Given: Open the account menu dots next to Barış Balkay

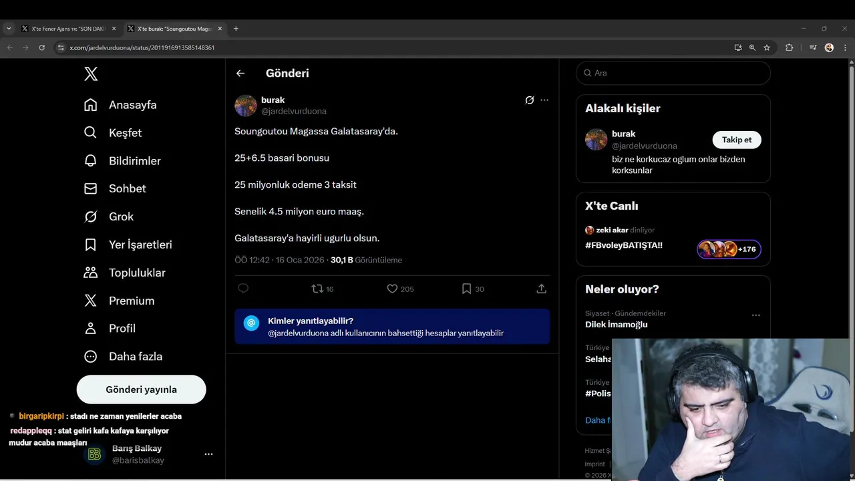Looking at the screenshot, I should click(208, 454).
